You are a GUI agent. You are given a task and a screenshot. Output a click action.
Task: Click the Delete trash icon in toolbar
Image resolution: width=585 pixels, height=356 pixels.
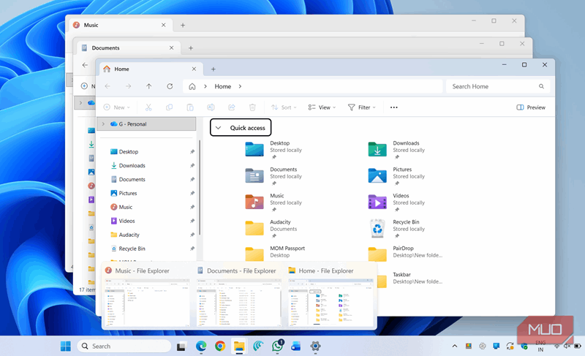point(252,107)
